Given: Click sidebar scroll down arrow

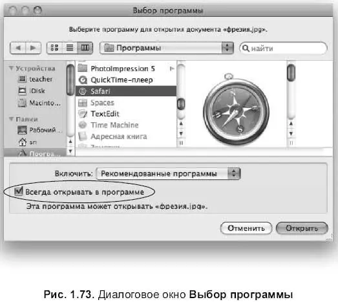Looking at the screenshot, I should 70,151.
